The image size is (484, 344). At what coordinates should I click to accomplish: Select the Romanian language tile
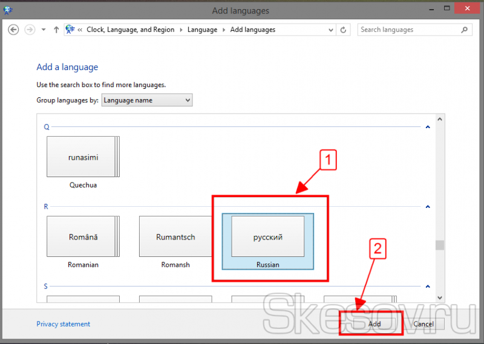pyautogui.click(x=83, y=237)
